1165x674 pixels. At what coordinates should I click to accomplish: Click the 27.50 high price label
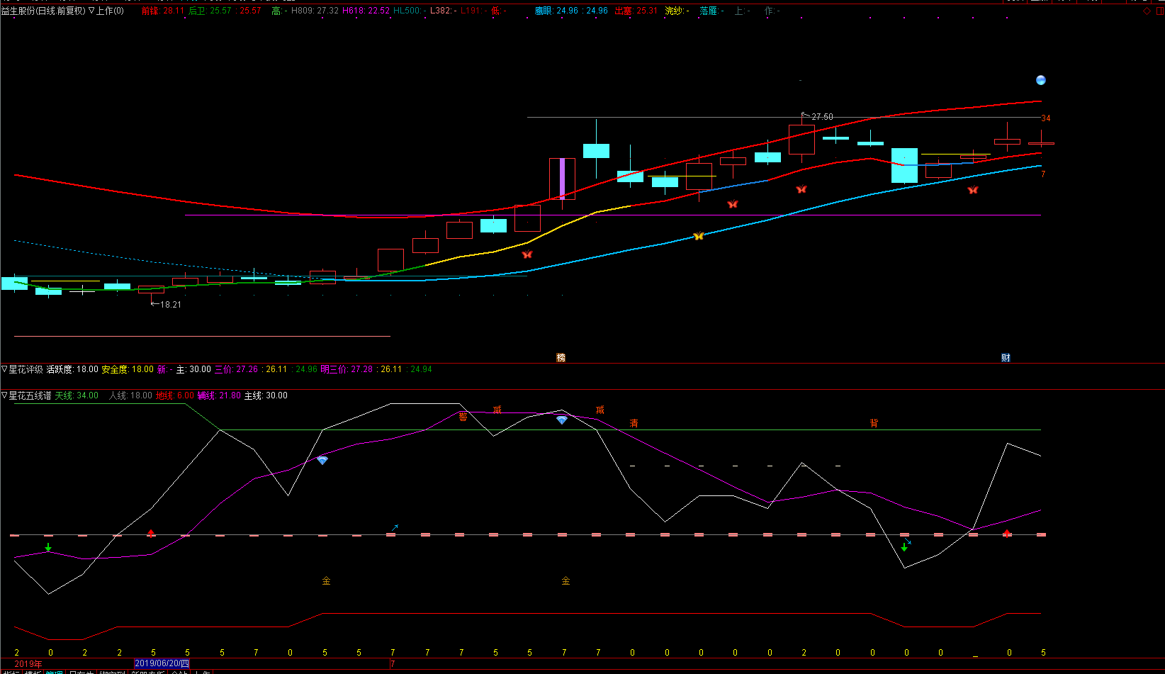pos(822,116)
